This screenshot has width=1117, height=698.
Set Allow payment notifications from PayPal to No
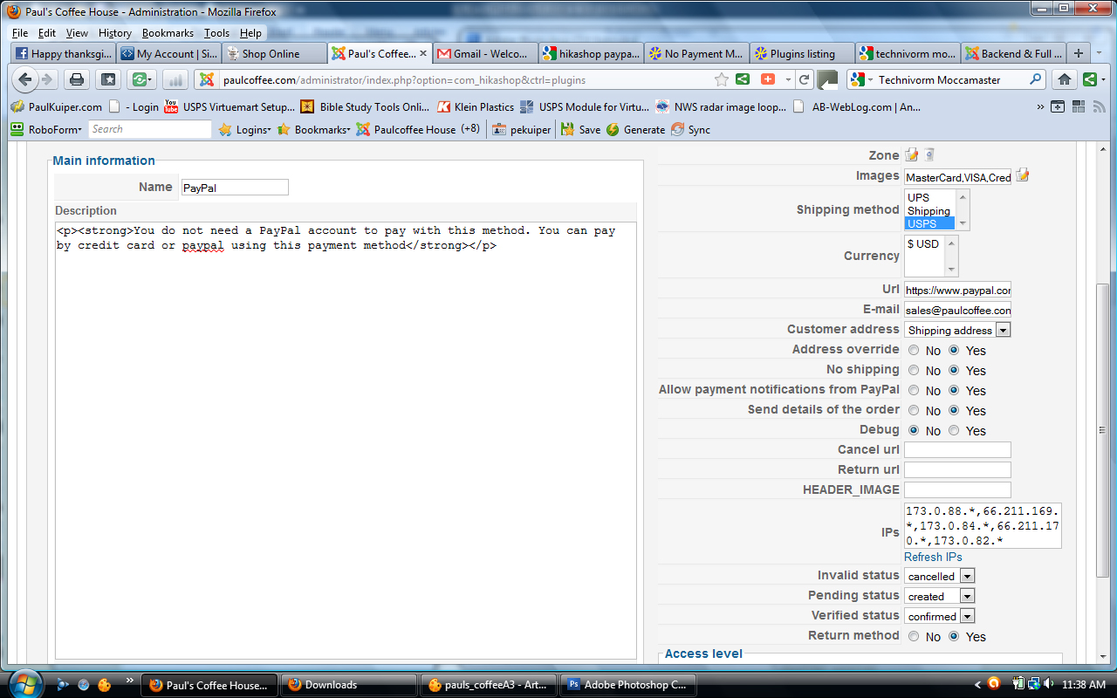click(914, 390)
